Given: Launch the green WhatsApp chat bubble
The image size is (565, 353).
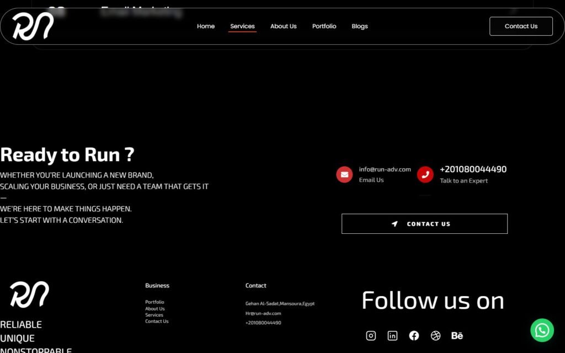Looking at the screenshot, I should click(x=542, y=330).
